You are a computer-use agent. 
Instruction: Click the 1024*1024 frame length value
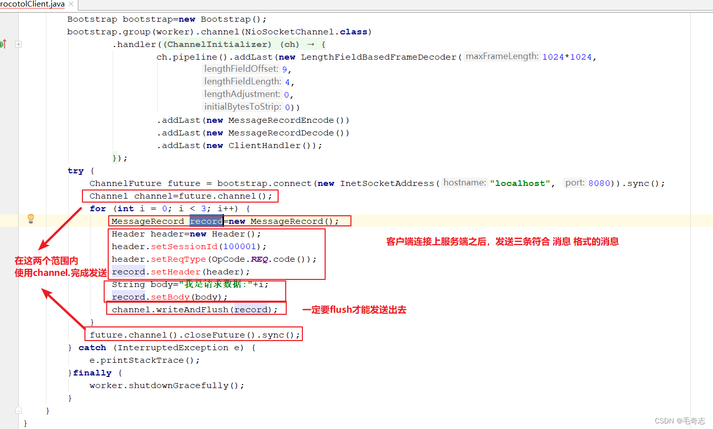(567, 57)
